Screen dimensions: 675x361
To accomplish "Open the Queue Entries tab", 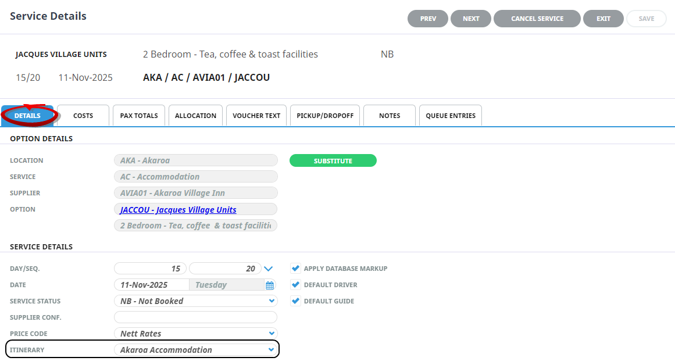I will (451, 115).
